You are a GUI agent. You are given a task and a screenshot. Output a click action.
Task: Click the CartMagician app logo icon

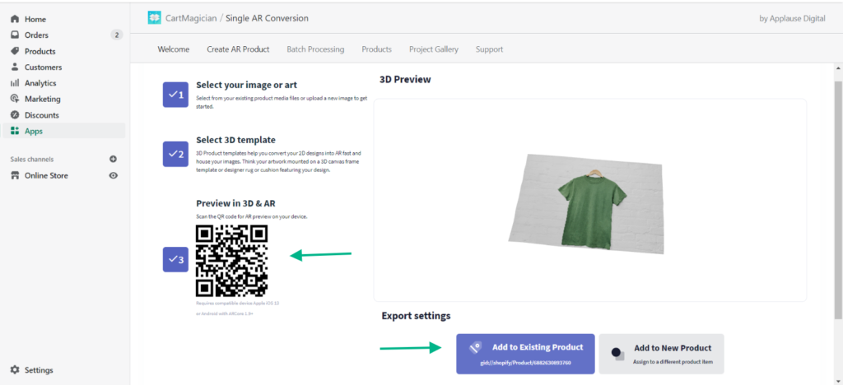pyautogui.click(x=154, y=18)
